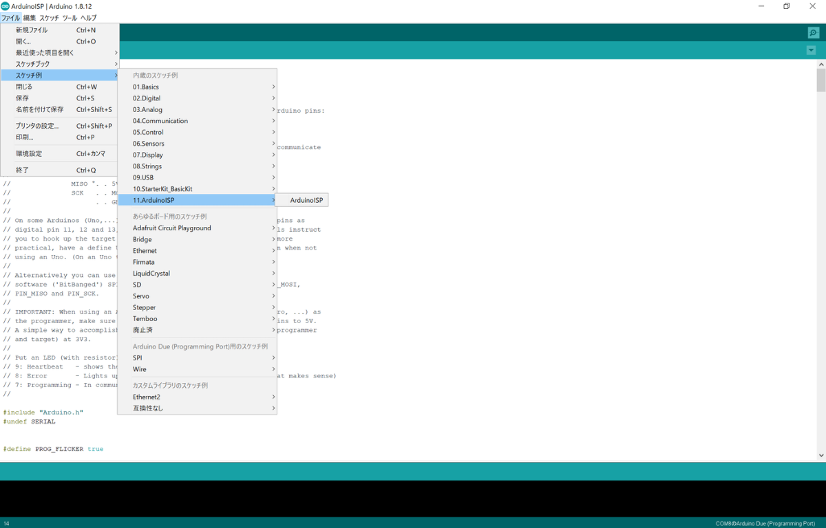Open LiquidCrystal library examples

coord(198,274)
